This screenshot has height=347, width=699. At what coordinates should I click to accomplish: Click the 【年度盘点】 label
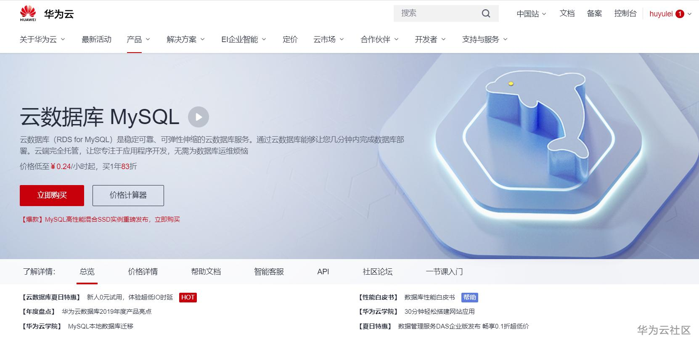click(x=38, y=312)
